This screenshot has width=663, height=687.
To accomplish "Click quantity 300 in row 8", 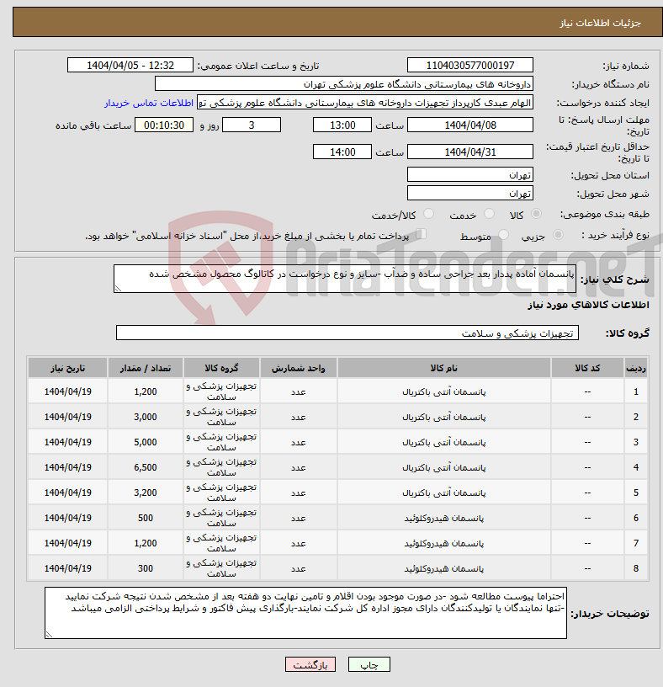I will click(146, 568).
